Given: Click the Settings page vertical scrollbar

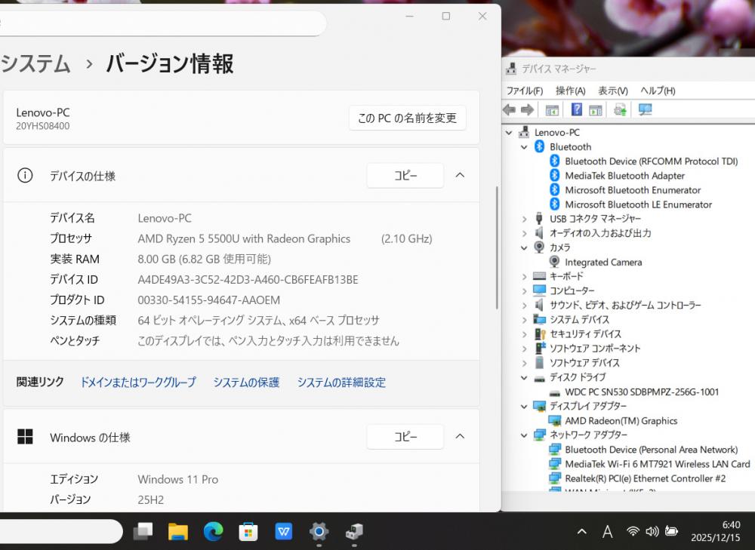Looking at the screenshot, I should click(x=496, y=249).
